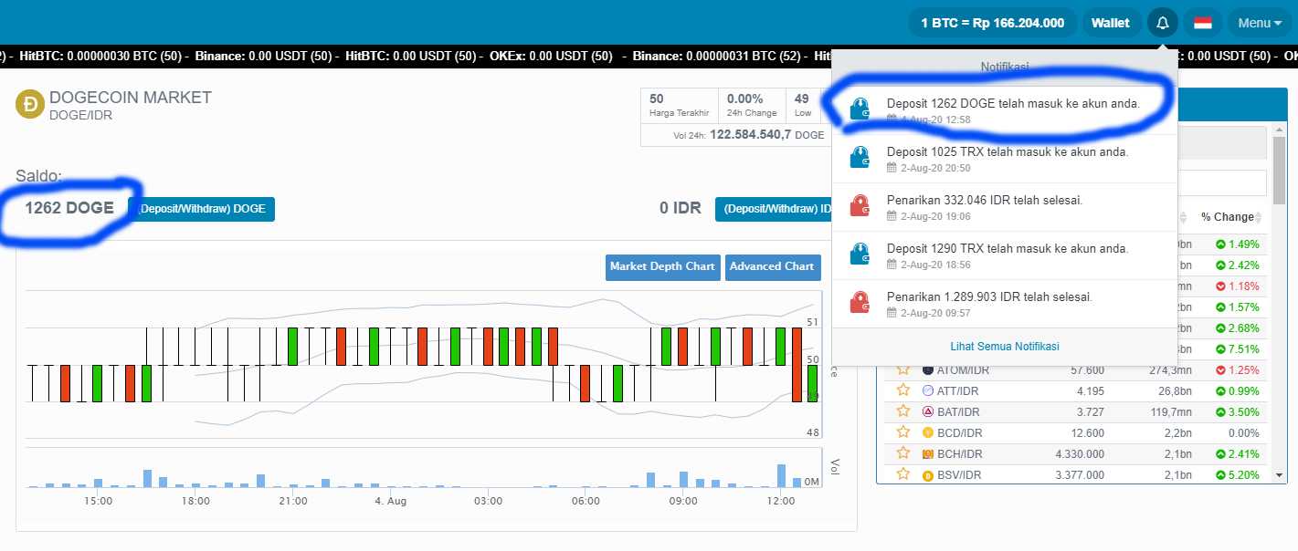Open the Wallet page
Image resolution: width=1298 pixels, height=551 pixels.
tap(1111, 23)
